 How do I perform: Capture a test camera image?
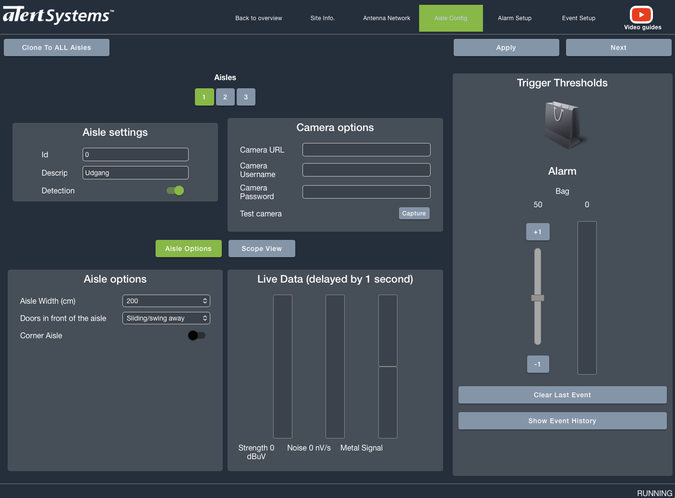[414, 213]
